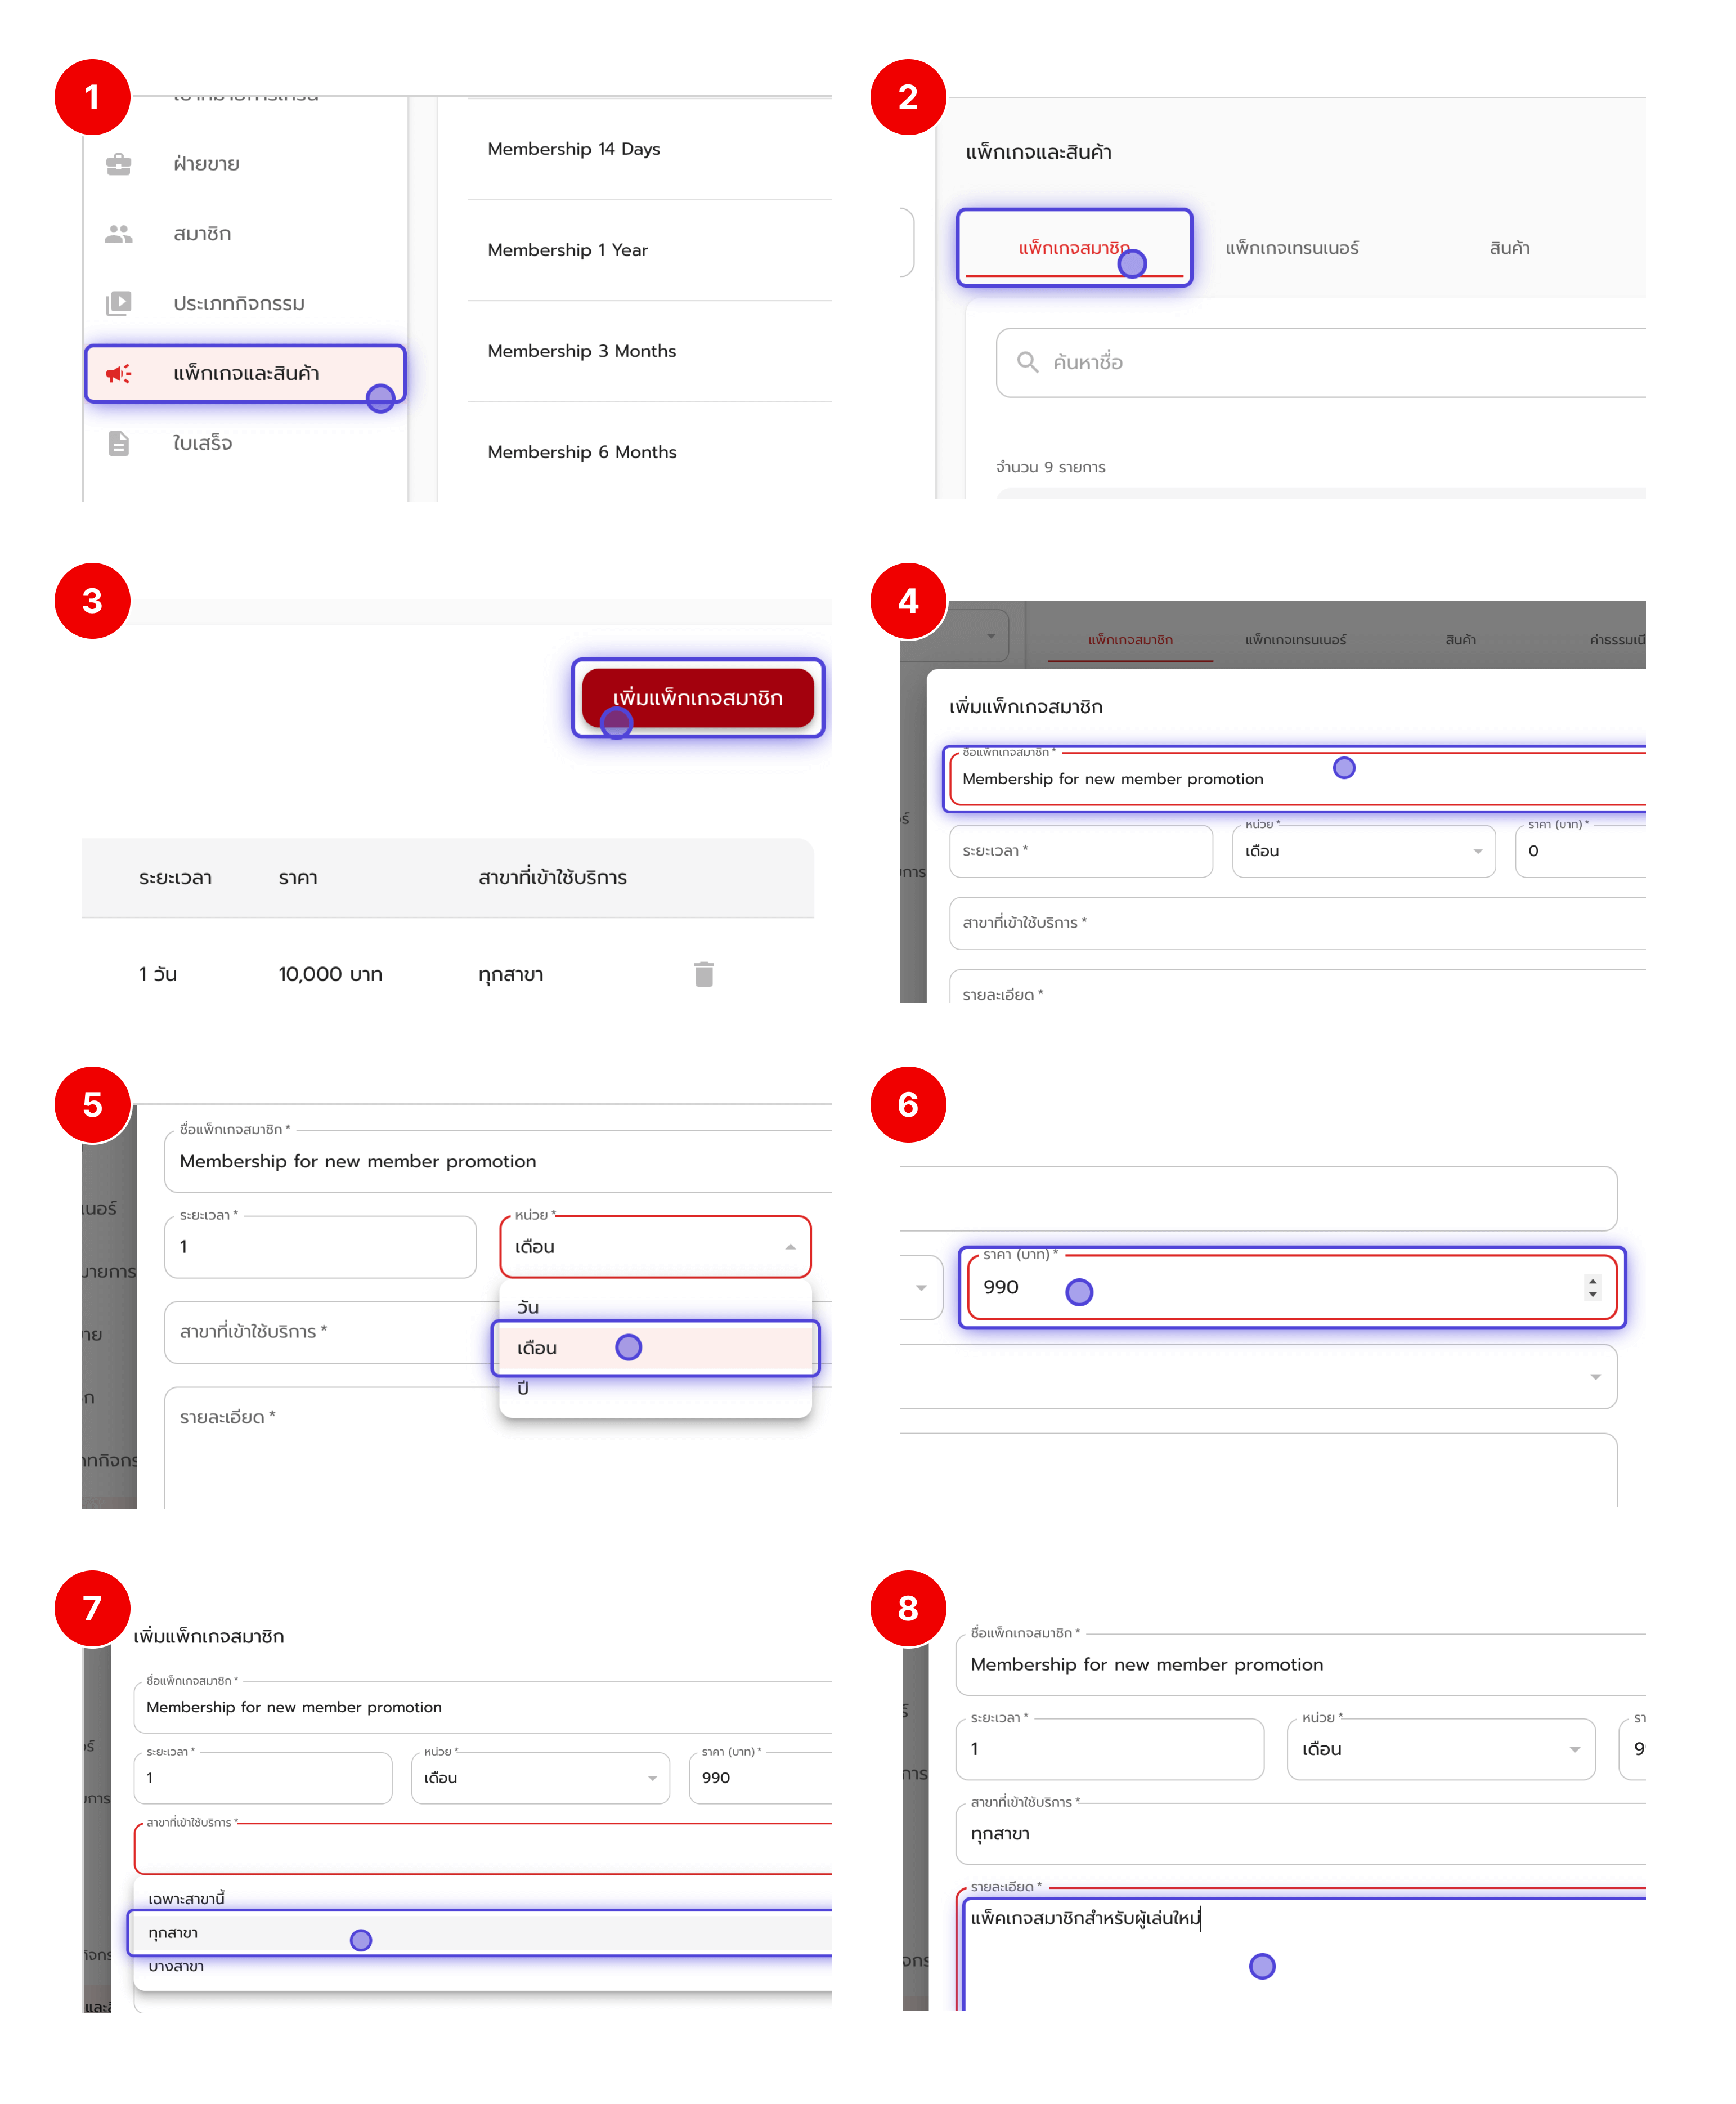
Task: Open the Membership 1 Year package entry
Action: pos(568,250)
